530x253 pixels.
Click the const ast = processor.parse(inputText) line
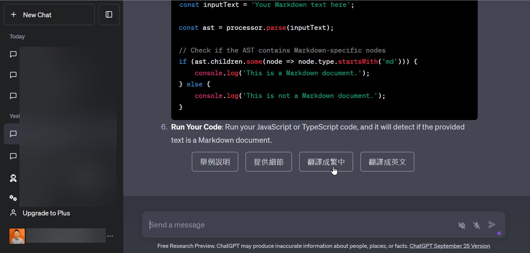(x=256, y=28)
